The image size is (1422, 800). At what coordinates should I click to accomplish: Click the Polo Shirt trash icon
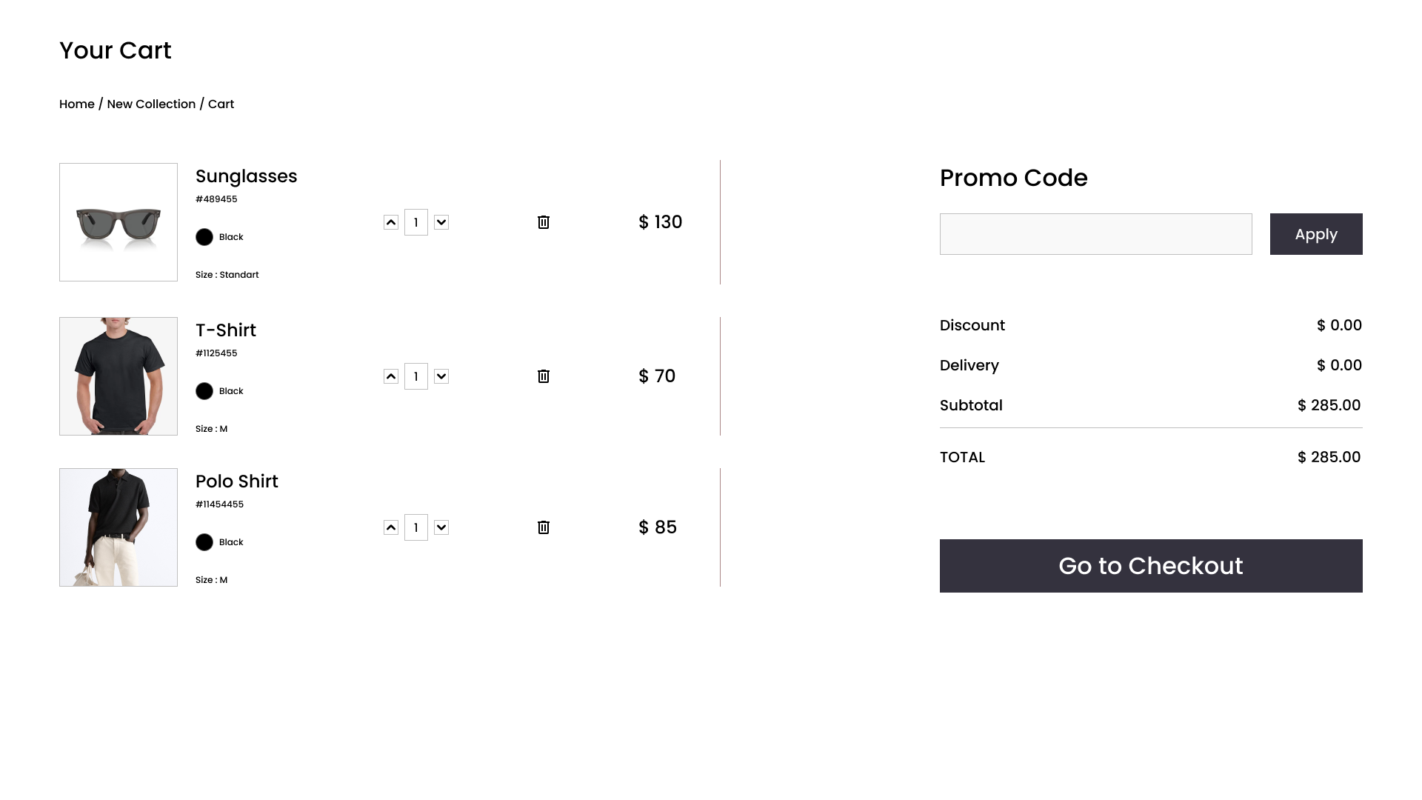(543, 527)
